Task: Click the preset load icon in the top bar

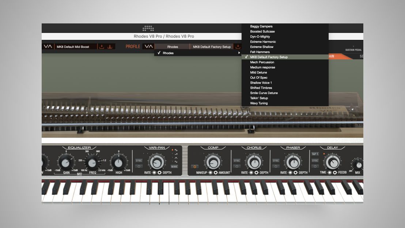Action: point(101,46)
